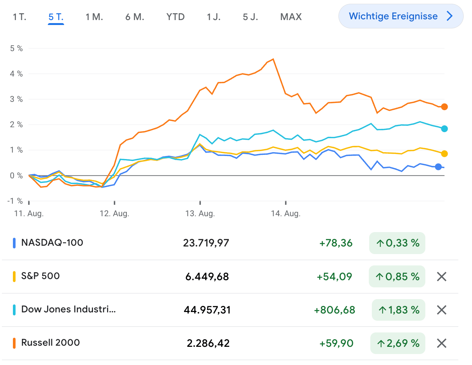The image size is (472, 365).
Task: Click the chevron arrow in Wichtige Ereignisse
Action: (450, 16)
